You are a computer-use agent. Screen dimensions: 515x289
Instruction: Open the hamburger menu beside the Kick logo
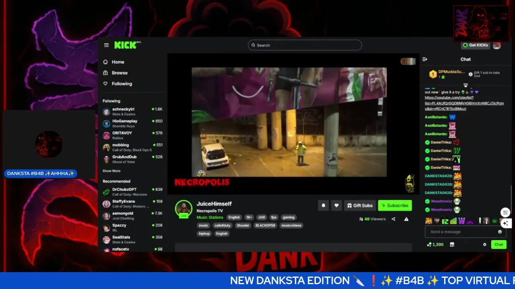[106, 45]
